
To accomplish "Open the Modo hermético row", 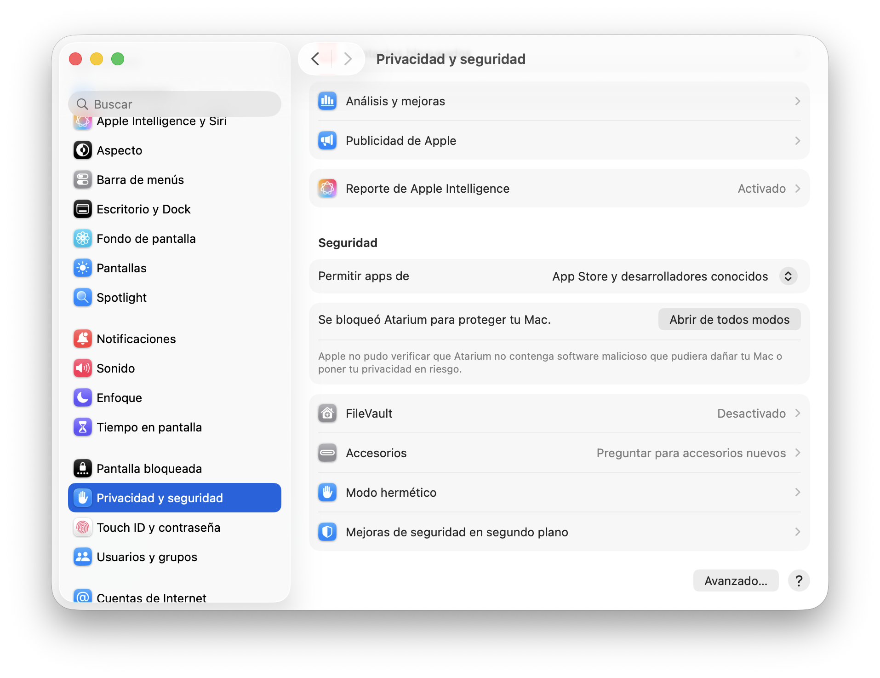I will tap(559, 493).
